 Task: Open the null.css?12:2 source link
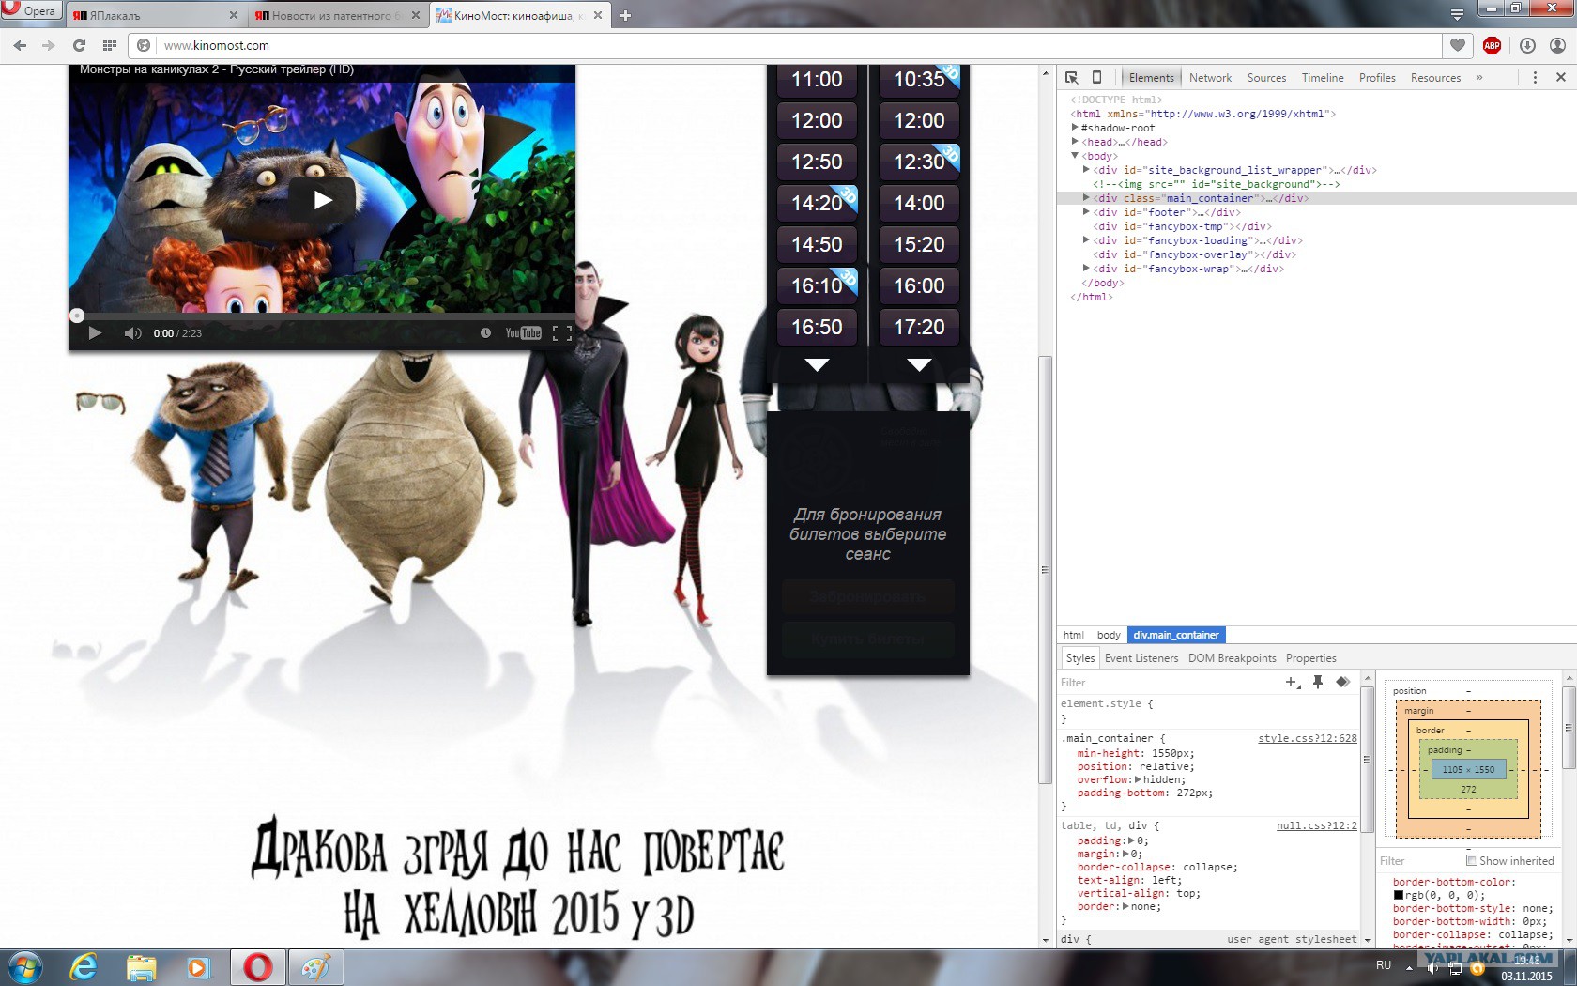1317,825
